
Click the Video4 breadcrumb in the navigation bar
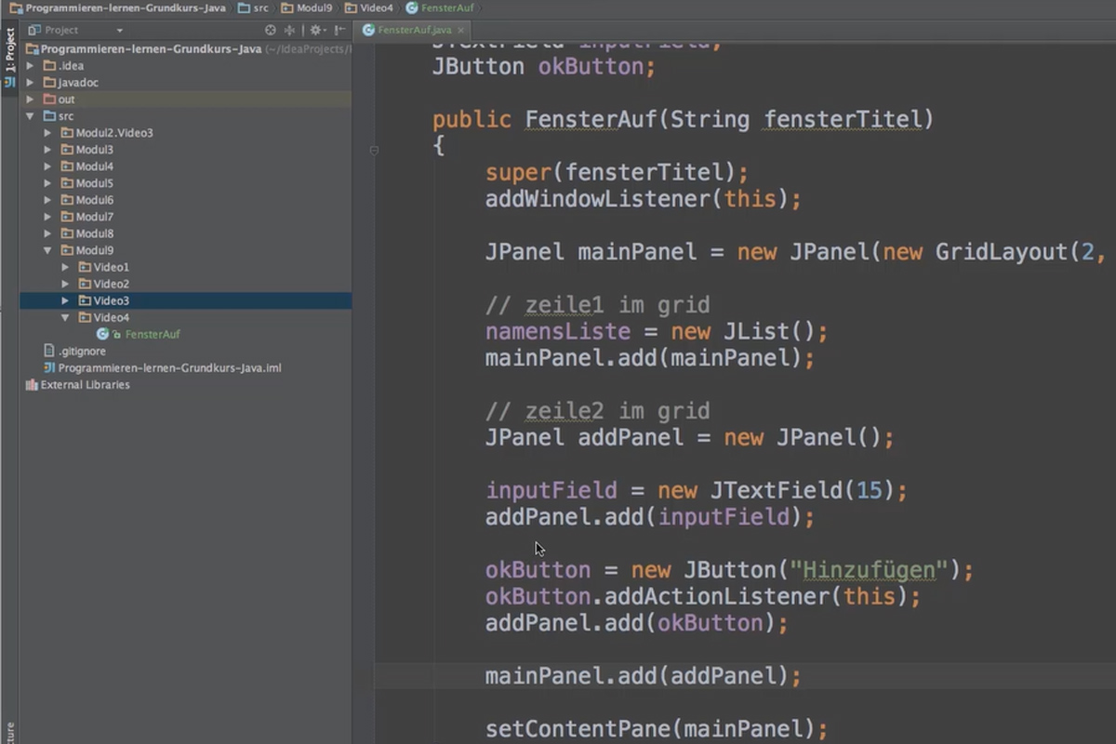pos(369,7)
